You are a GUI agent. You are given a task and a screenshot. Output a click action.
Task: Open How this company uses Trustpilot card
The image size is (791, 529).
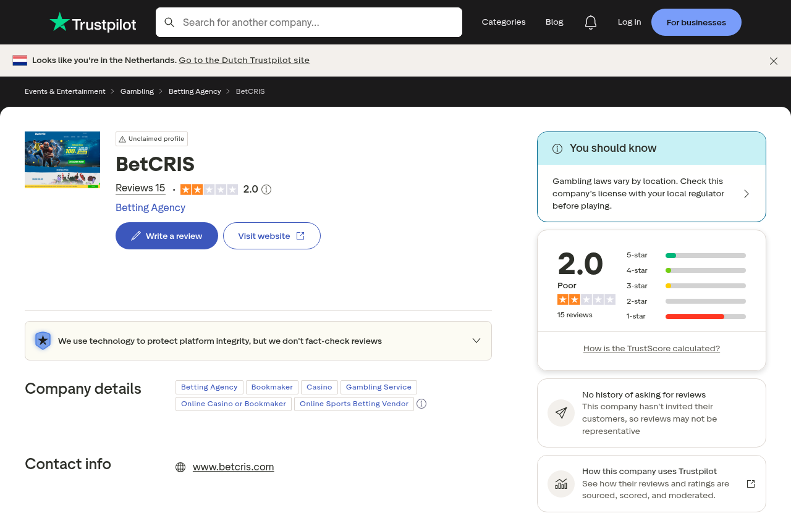pos(651,484)
